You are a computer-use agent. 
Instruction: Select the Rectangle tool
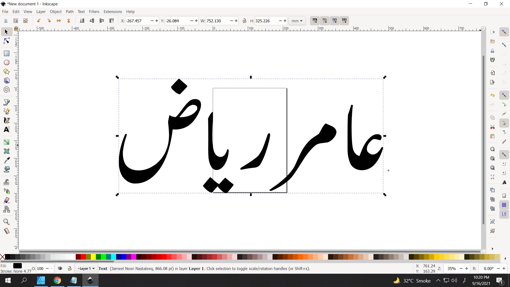pyautogui.click(x=6, y=53)
